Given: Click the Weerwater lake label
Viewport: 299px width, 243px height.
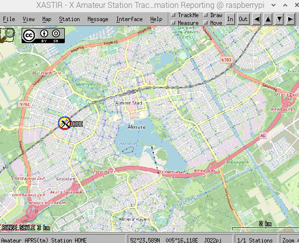Looking at the screenshot, I should [x=128, y=144].
